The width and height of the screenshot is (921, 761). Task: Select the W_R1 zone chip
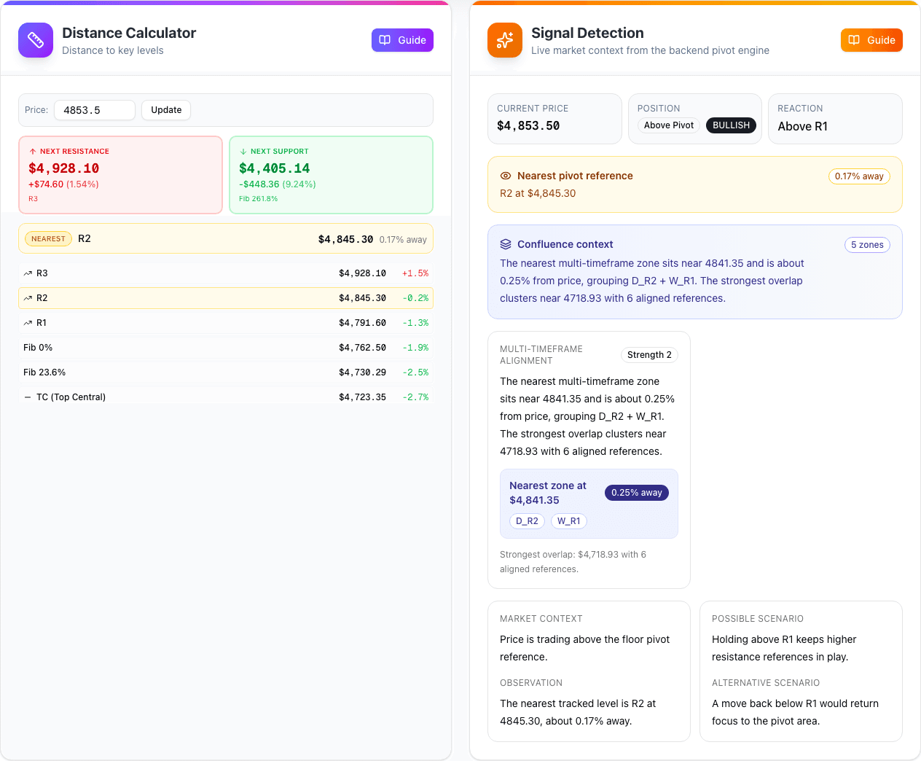click(x=569, y=521)
